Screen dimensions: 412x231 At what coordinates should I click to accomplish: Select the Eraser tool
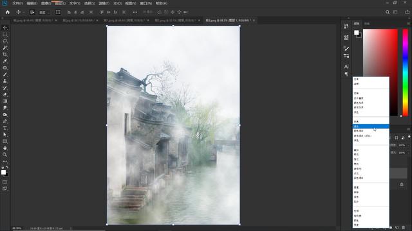[5, 94]
